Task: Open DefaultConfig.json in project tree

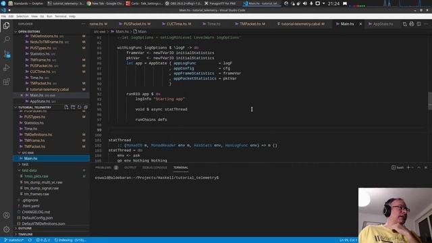Action: (x=37, y=218)
